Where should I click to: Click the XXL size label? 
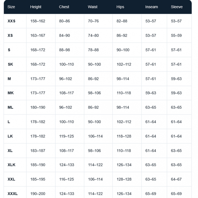coord(11,179)
